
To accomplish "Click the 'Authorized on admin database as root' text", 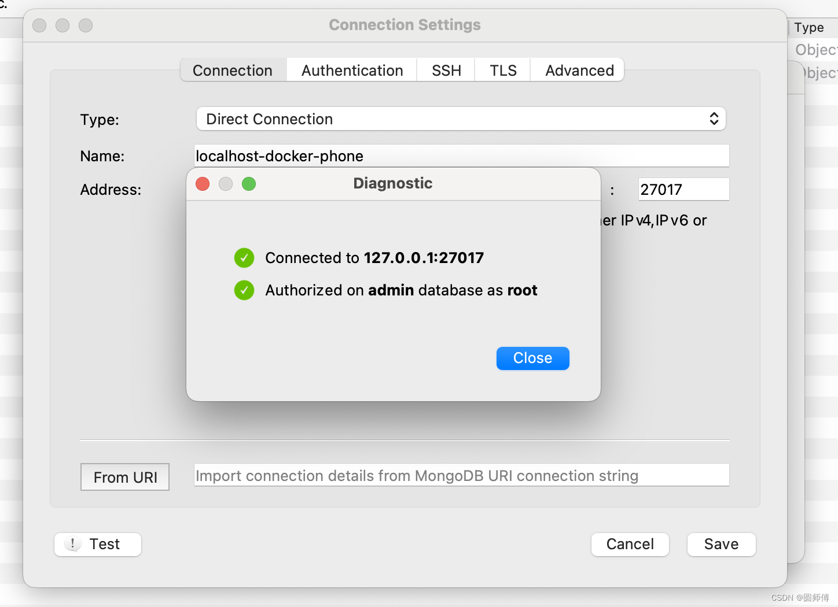I will coord(401,290).
